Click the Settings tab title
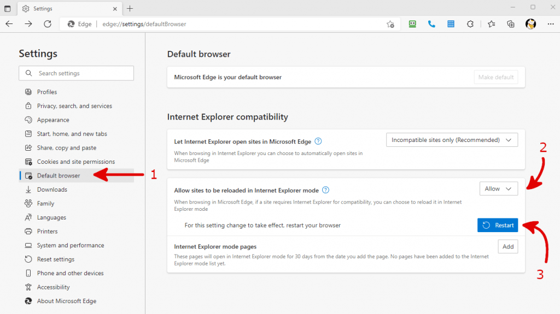Screen dimensions: 560x314 tap(43, 9)
